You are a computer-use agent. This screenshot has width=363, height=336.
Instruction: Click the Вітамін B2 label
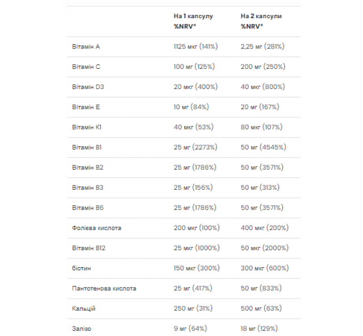(x=88, y=167)
